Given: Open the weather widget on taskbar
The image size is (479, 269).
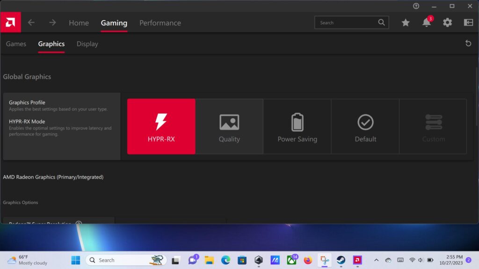Looking at the screenshot, I should (x=28, y=260).
